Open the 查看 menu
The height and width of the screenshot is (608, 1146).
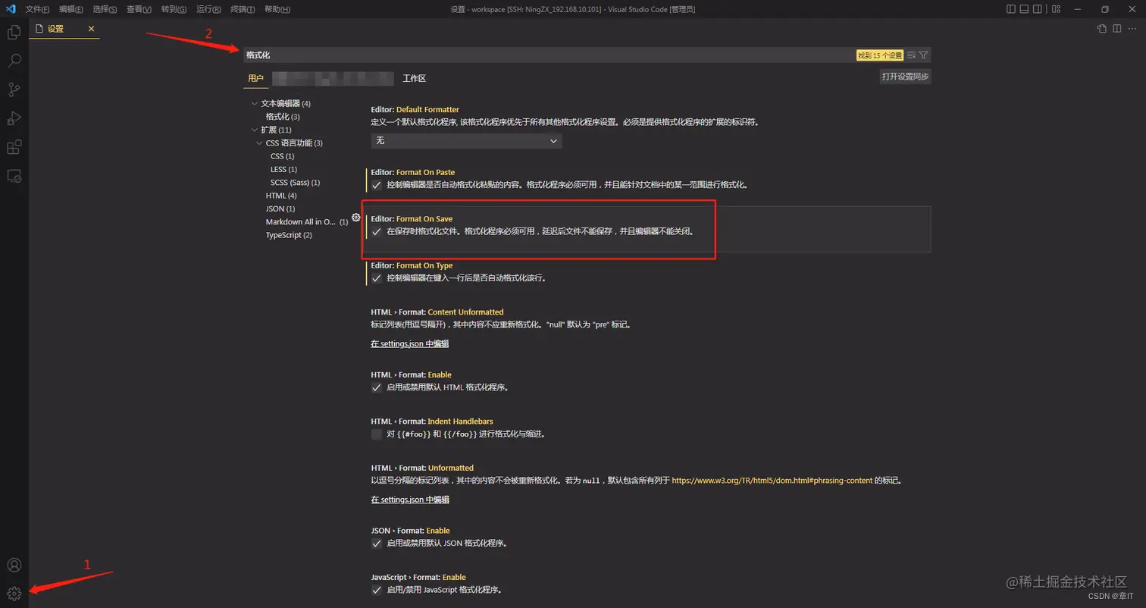coord(139,9)
